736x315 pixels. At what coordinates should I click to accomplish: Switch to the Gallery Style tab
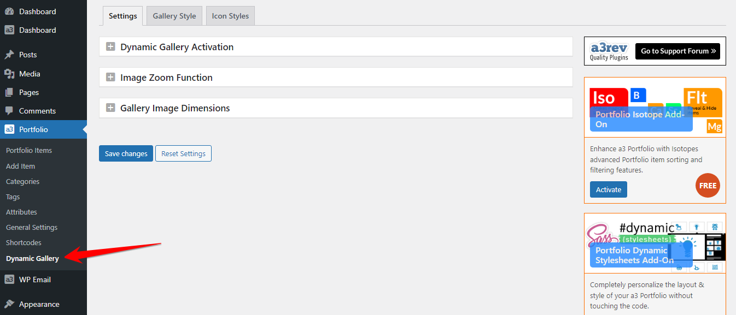(x=174, y=16)
